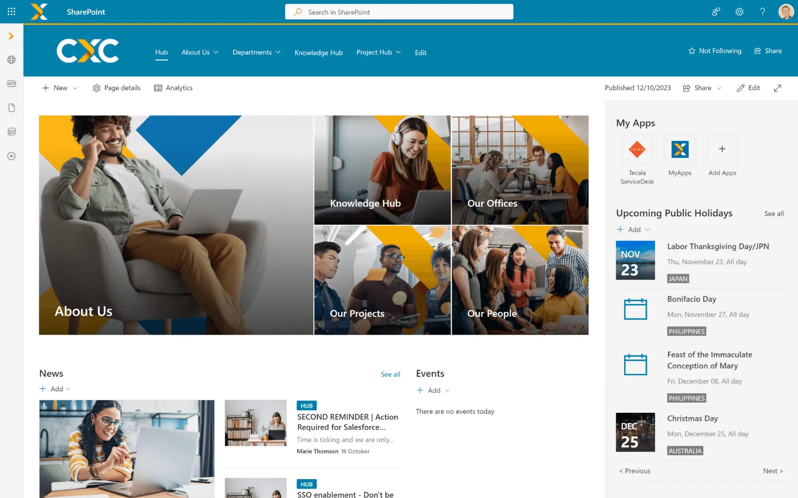Screen dimensions: 798x498
Task: Click the Marie Thomson author name
Action: tap(317, 451)
